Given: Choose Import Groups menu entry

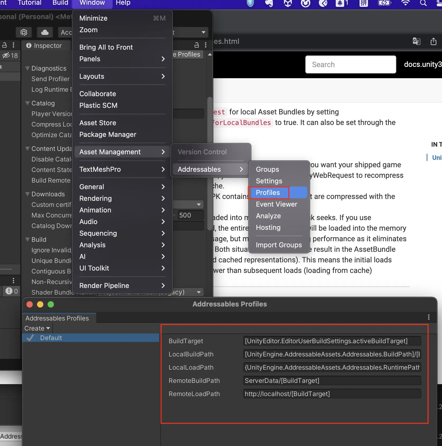Looking at the screenshot, I should pos(279,245).
